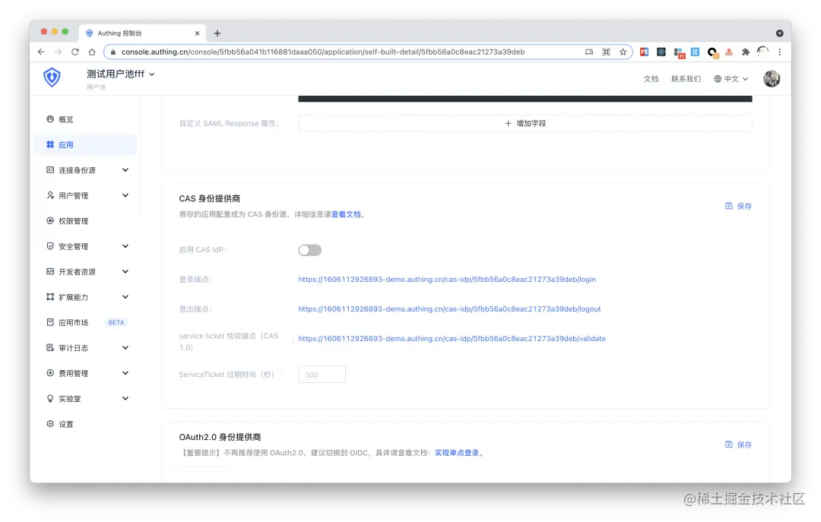
Task: Click the 扩展能力 icon
Action: (x=50, y=297)
